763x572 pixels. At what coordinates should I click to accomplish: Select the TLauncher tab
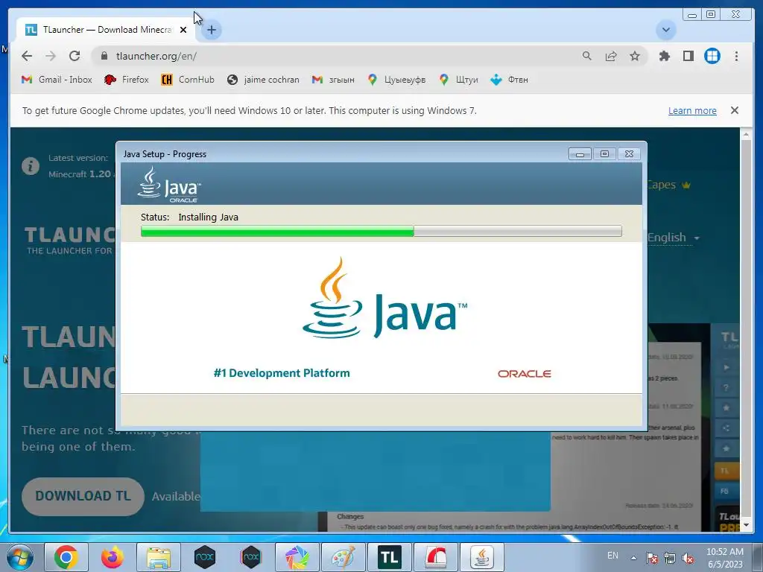click(106, 30)
